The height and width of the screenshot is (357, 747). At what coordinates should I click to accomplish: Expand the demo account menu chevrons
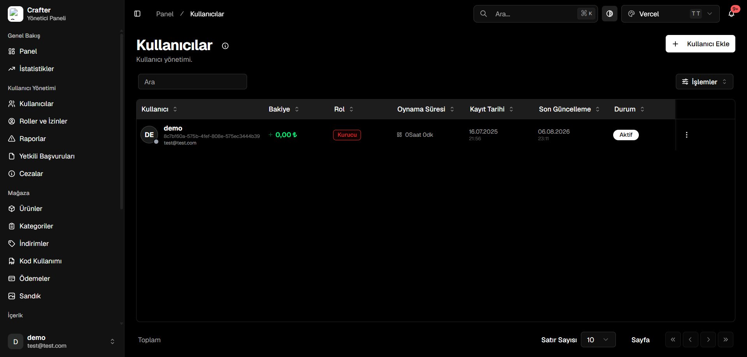point(112,341)
